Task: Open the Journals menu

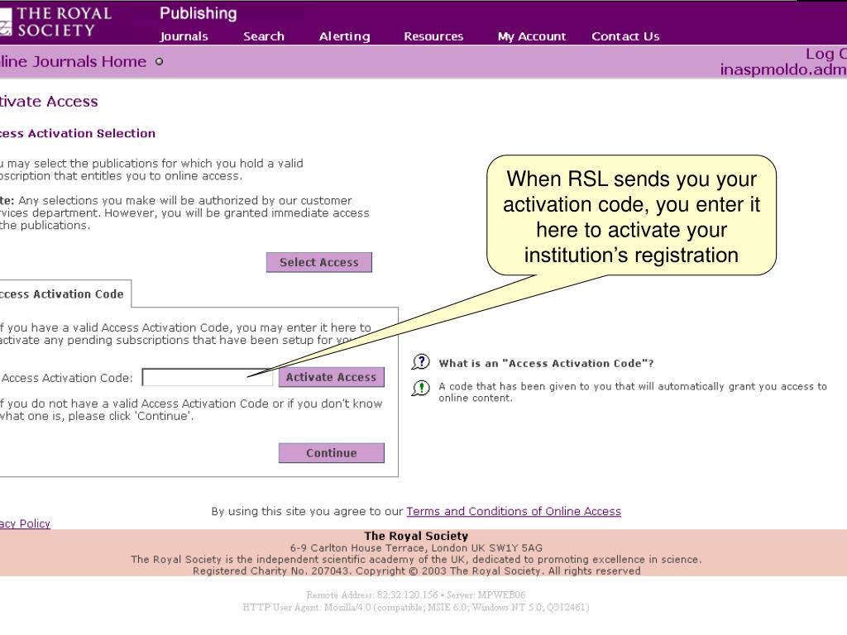Action: pos(184,36)
